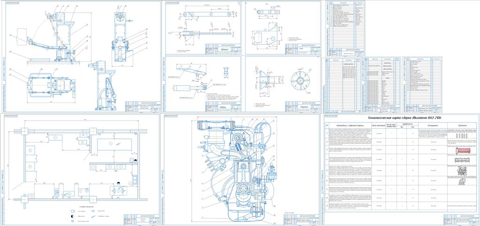Click the red part illustration in the card notes
Screen dimensions: 480x226
click(463, 151)
